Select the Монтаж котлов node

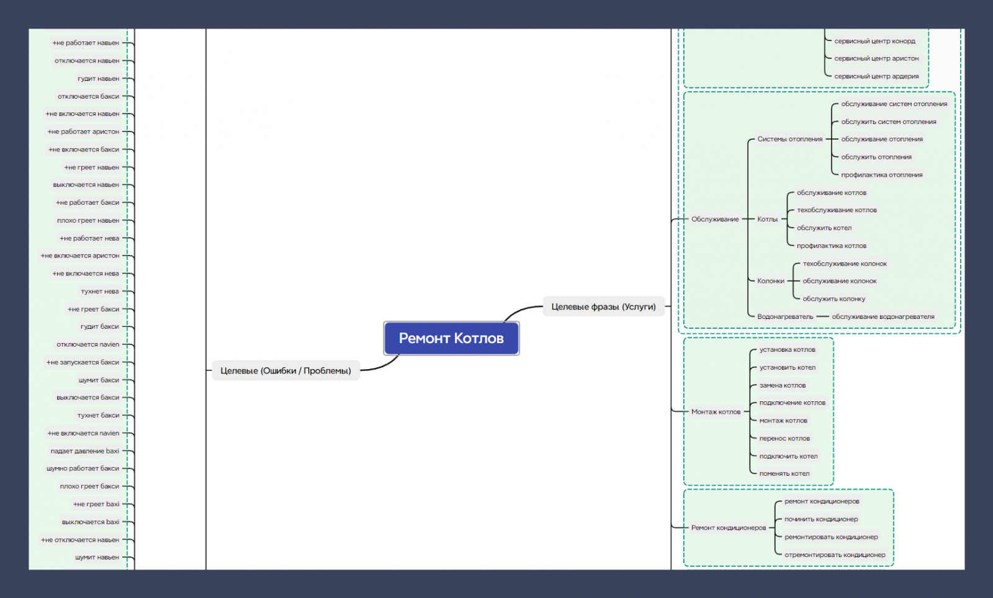[716, 412]
